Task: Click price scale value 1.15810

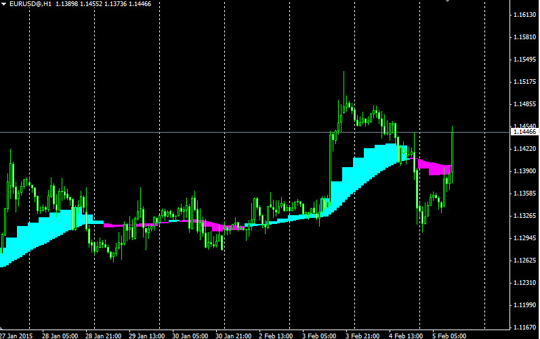Action: 525,37
